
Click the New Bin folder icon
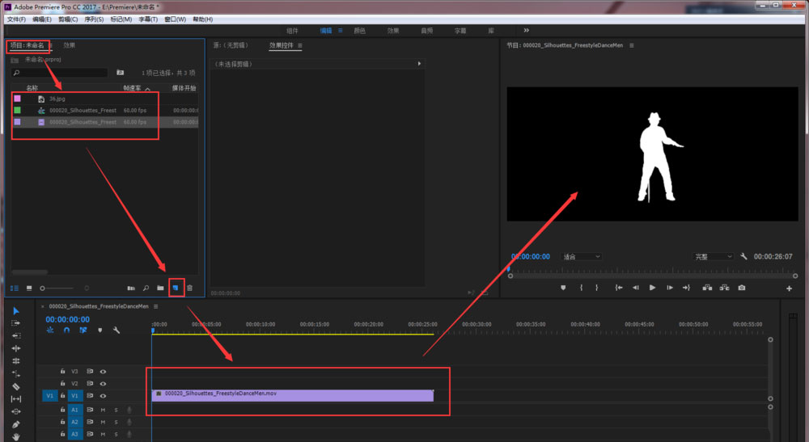(x=160, y=288)
